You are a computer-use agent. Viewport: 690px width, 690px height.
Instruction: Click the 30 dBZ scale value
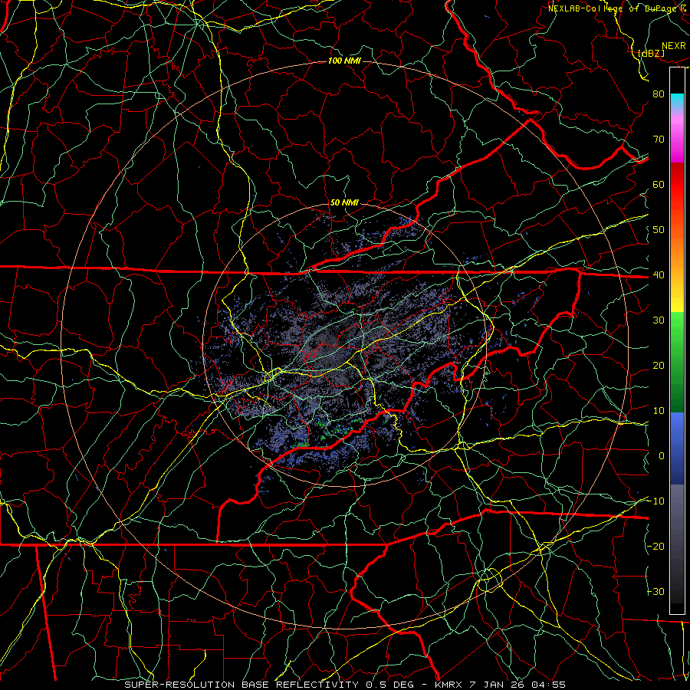(x=659, y=320)
